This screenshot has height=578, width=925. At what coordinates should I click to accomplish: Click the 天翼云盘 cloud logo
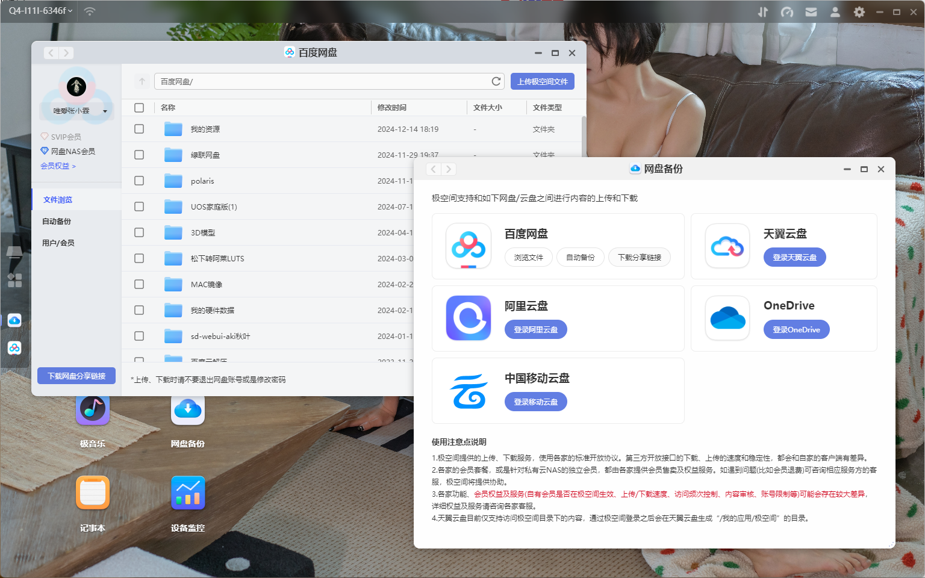tap(727, 246)
